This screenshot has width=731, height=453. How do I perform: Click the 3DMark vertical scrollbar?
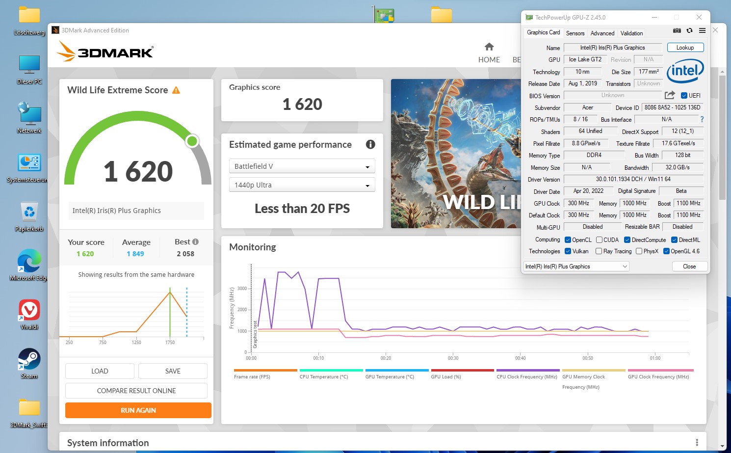[722, 137]
